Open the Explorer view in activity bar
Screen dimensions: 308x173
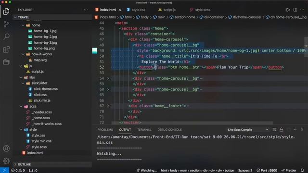[x=6, y=12]
